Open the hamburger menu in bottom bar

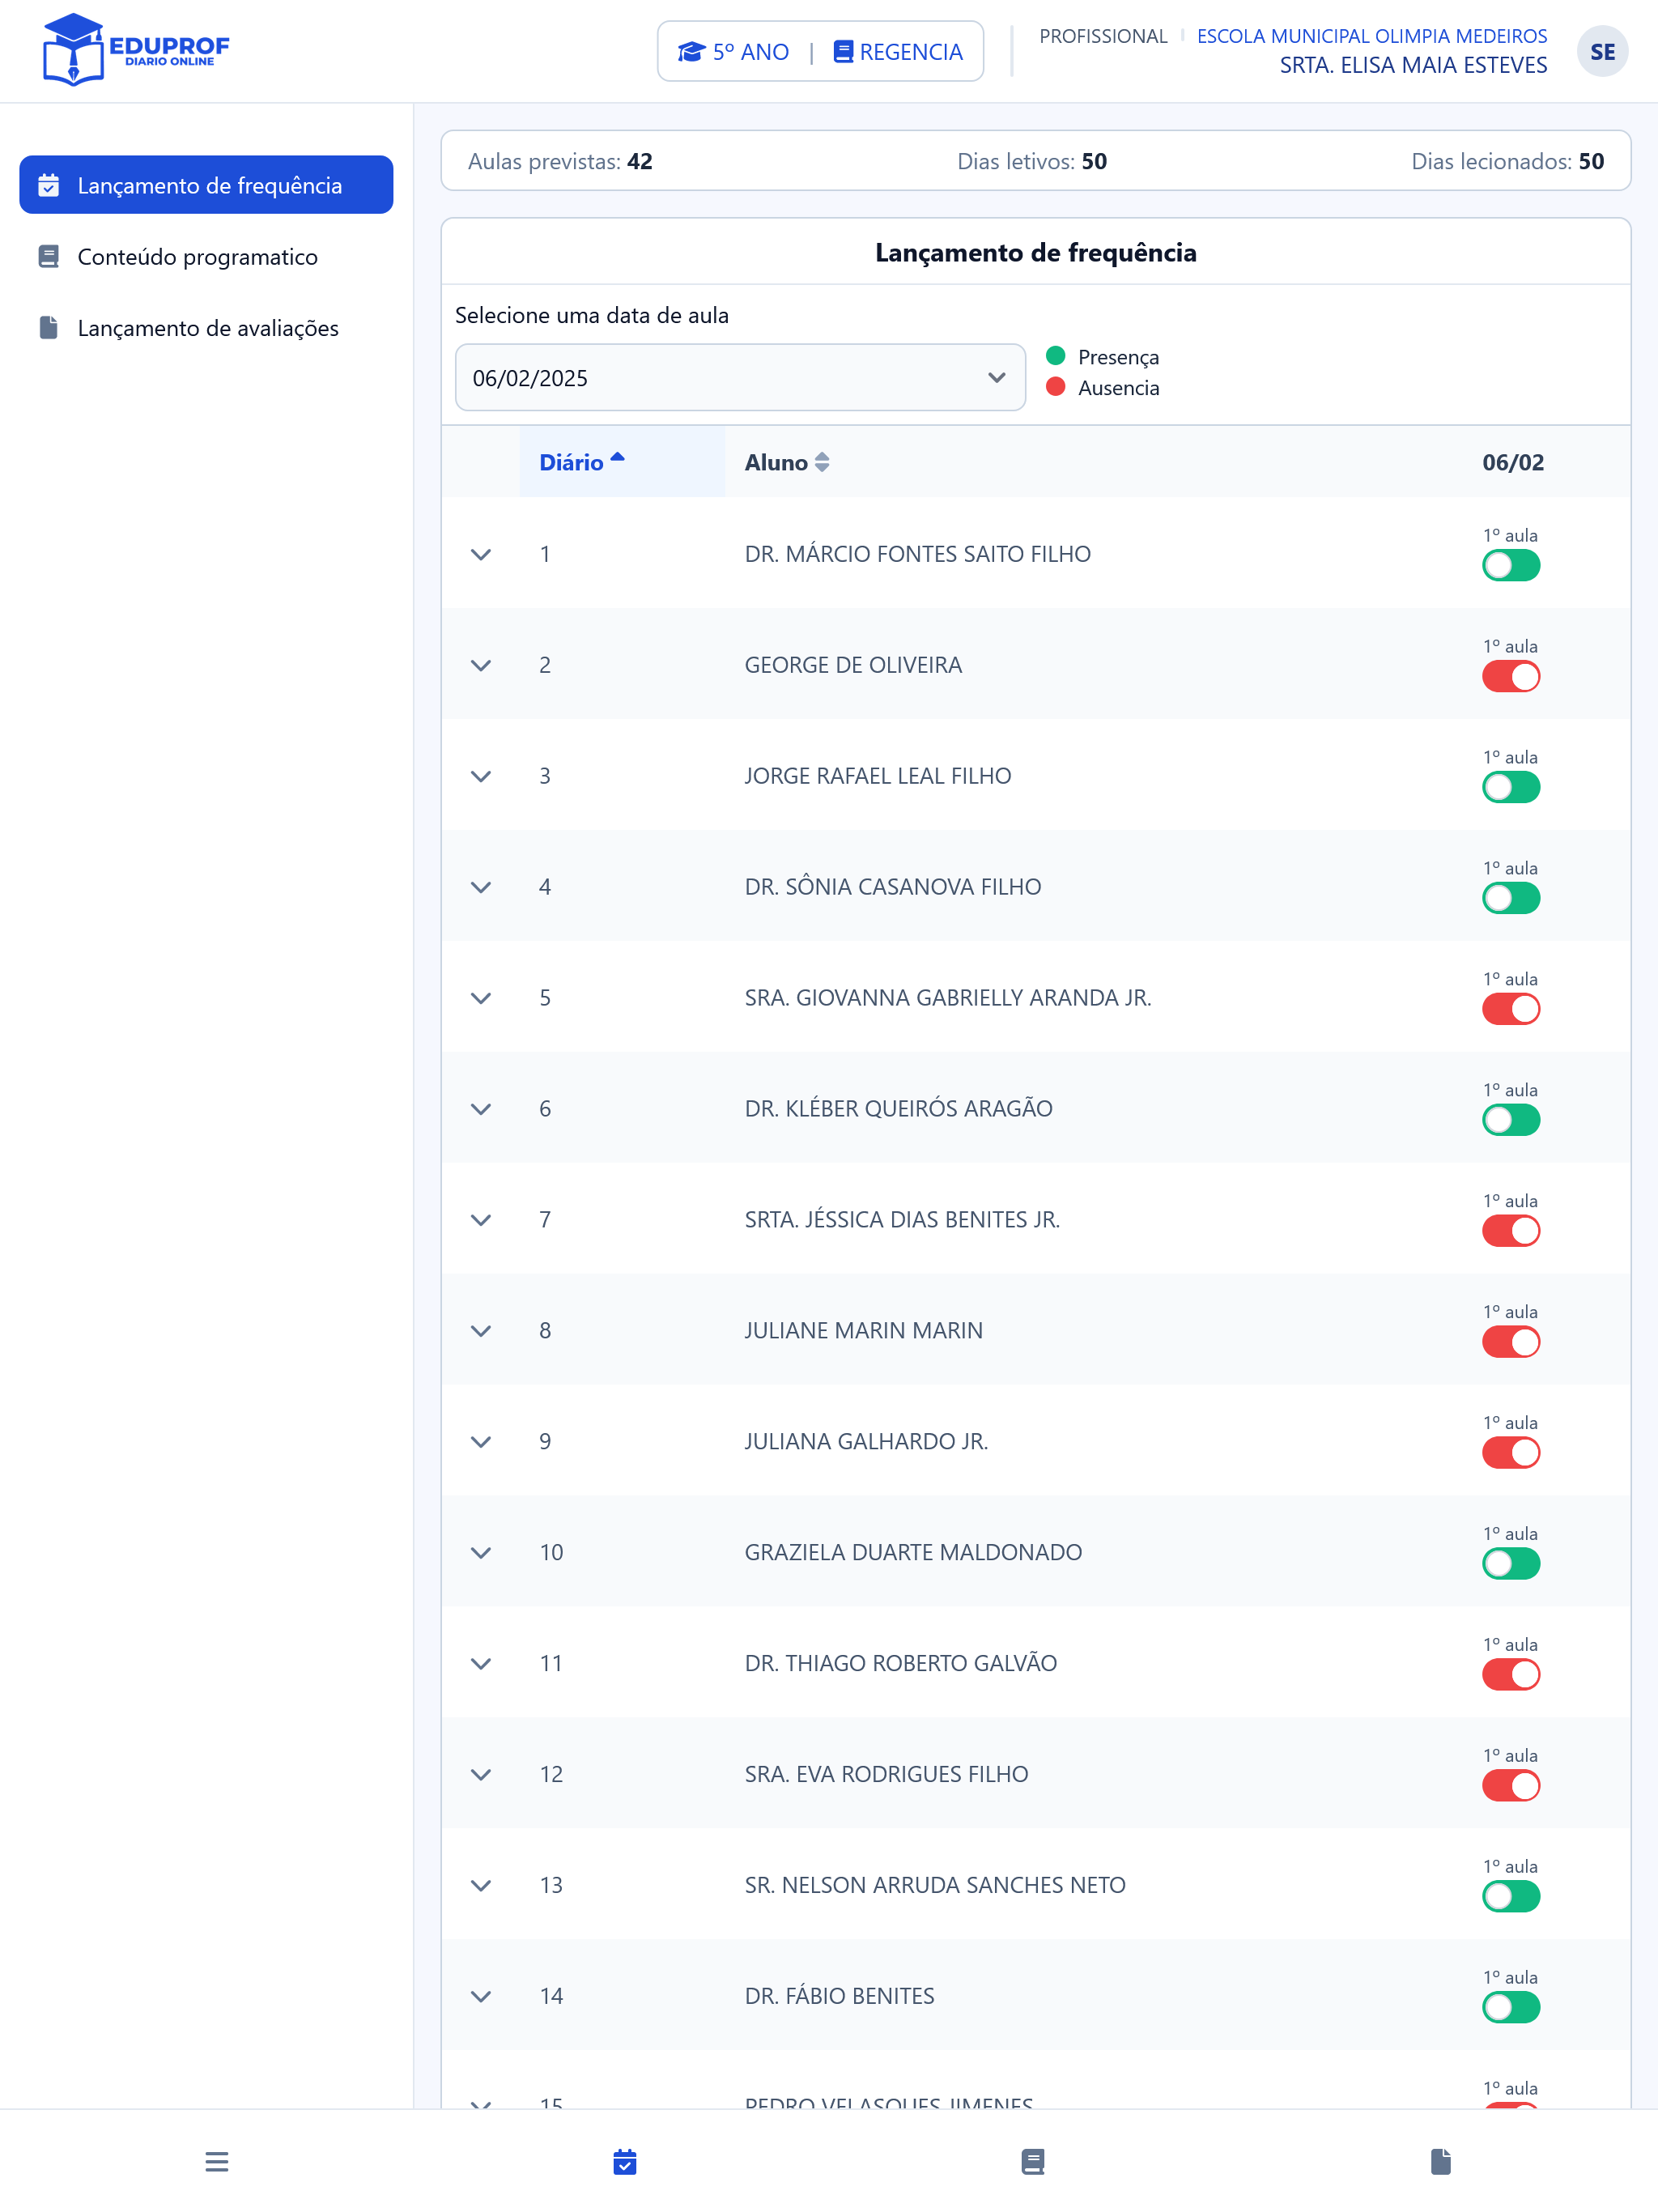point(217,2161)
